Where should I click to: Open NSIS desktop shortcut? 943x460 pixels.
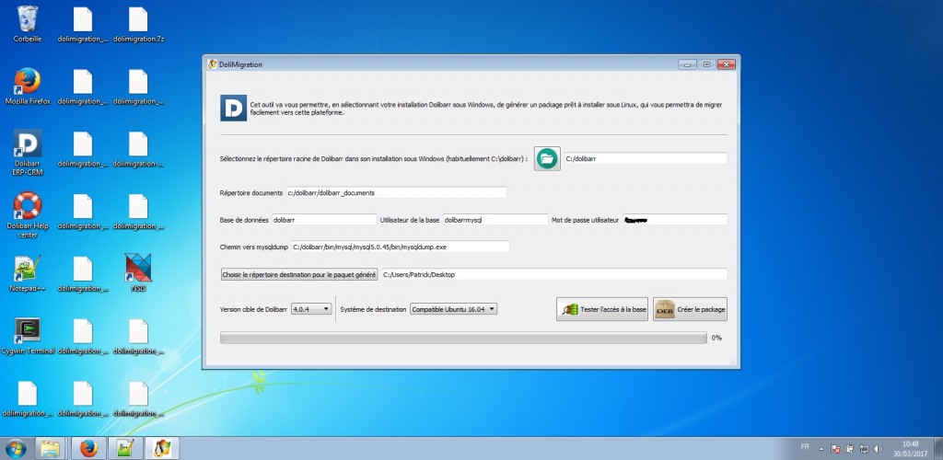138,274
